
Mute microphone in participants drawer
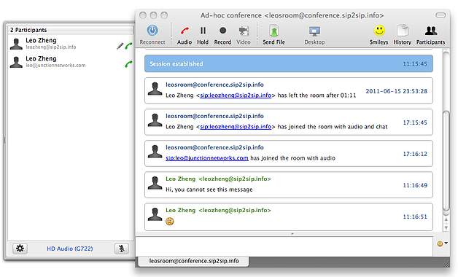[x=122, y=249]
